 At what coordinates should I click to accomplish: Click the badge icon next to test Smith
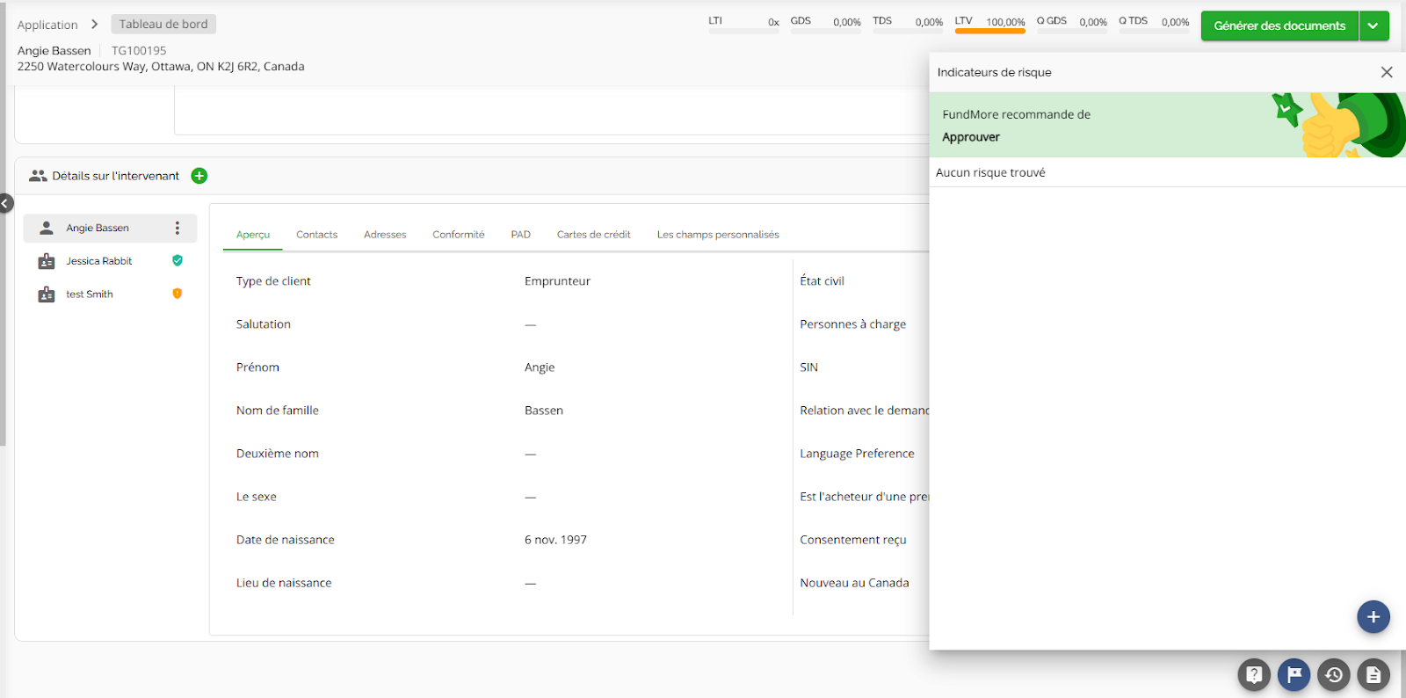coord(47,294)
